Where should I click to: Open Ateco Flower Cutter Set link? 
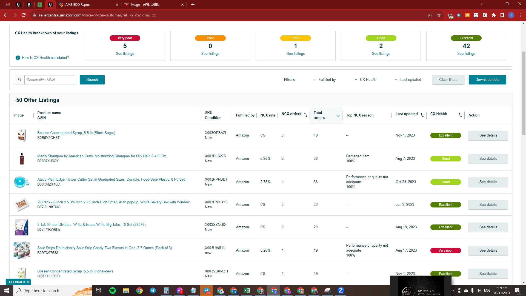(x=111, y=179)
